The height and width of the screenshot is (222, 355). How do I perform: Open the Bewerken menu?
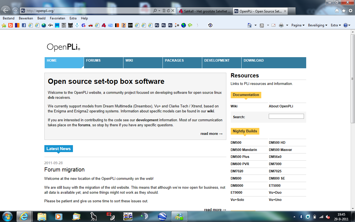[x=26, y=18]
